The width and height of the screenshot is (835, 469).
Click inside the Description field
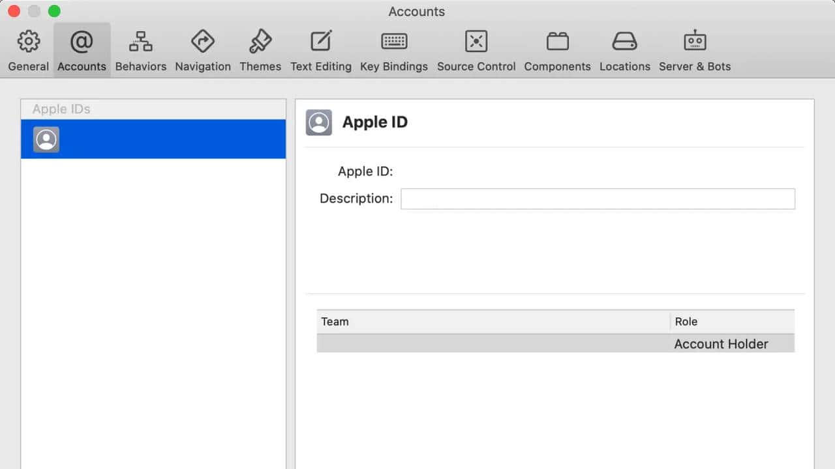point(597,199)
